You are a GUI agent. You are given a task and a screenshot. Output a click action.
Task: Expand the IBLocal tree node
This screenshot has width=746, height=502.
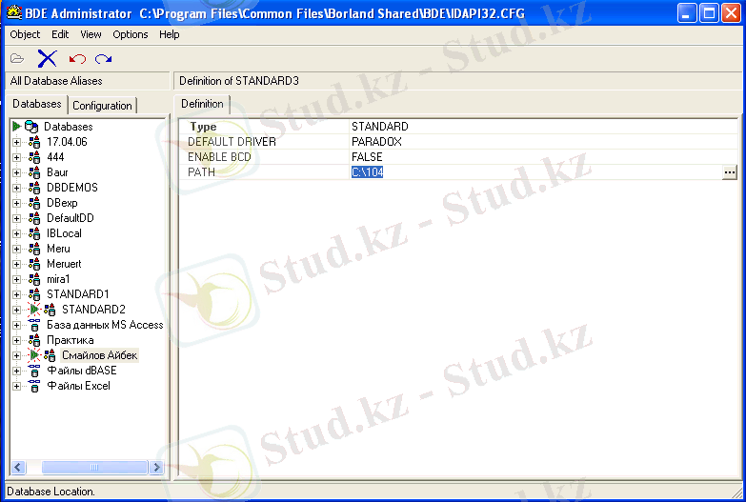16,233
